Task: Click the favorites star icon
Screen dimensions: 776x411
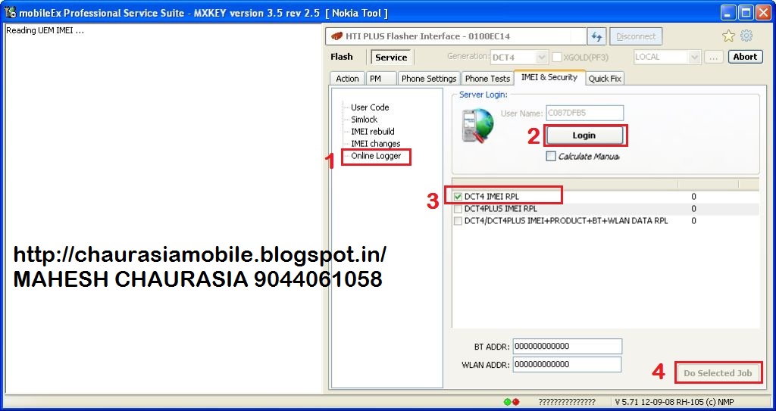Action: tap(728, 36)
